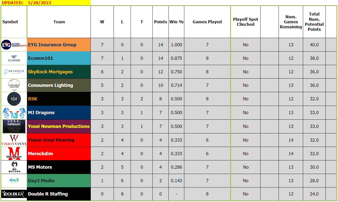Viewport: 338px width, 202px height.
Task: Click Merockdim games played value 6
Action: click(207, 154)
